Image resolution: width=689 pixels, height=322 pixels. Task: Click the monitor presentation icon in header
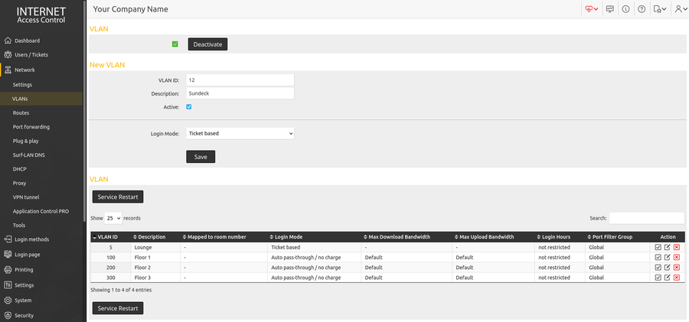tap(609, 8)
